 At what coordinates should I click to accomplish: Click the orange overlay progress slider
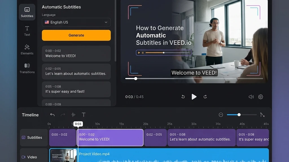tap(168, 53)
